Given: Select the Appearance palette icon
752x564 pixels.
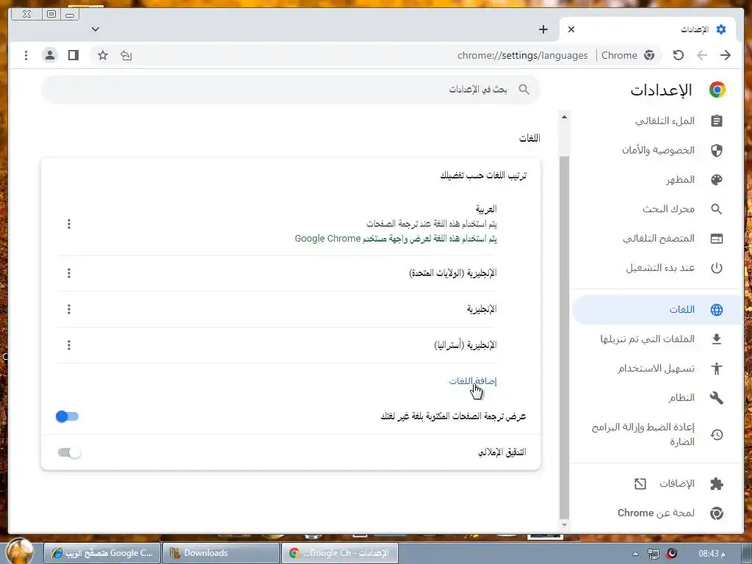Looking at the screenshot, I should [717, 180].
